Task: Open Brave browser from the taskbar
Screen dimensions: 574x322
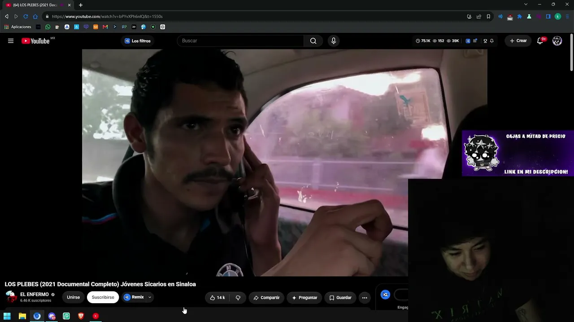Action: click(x=81, y=316)
